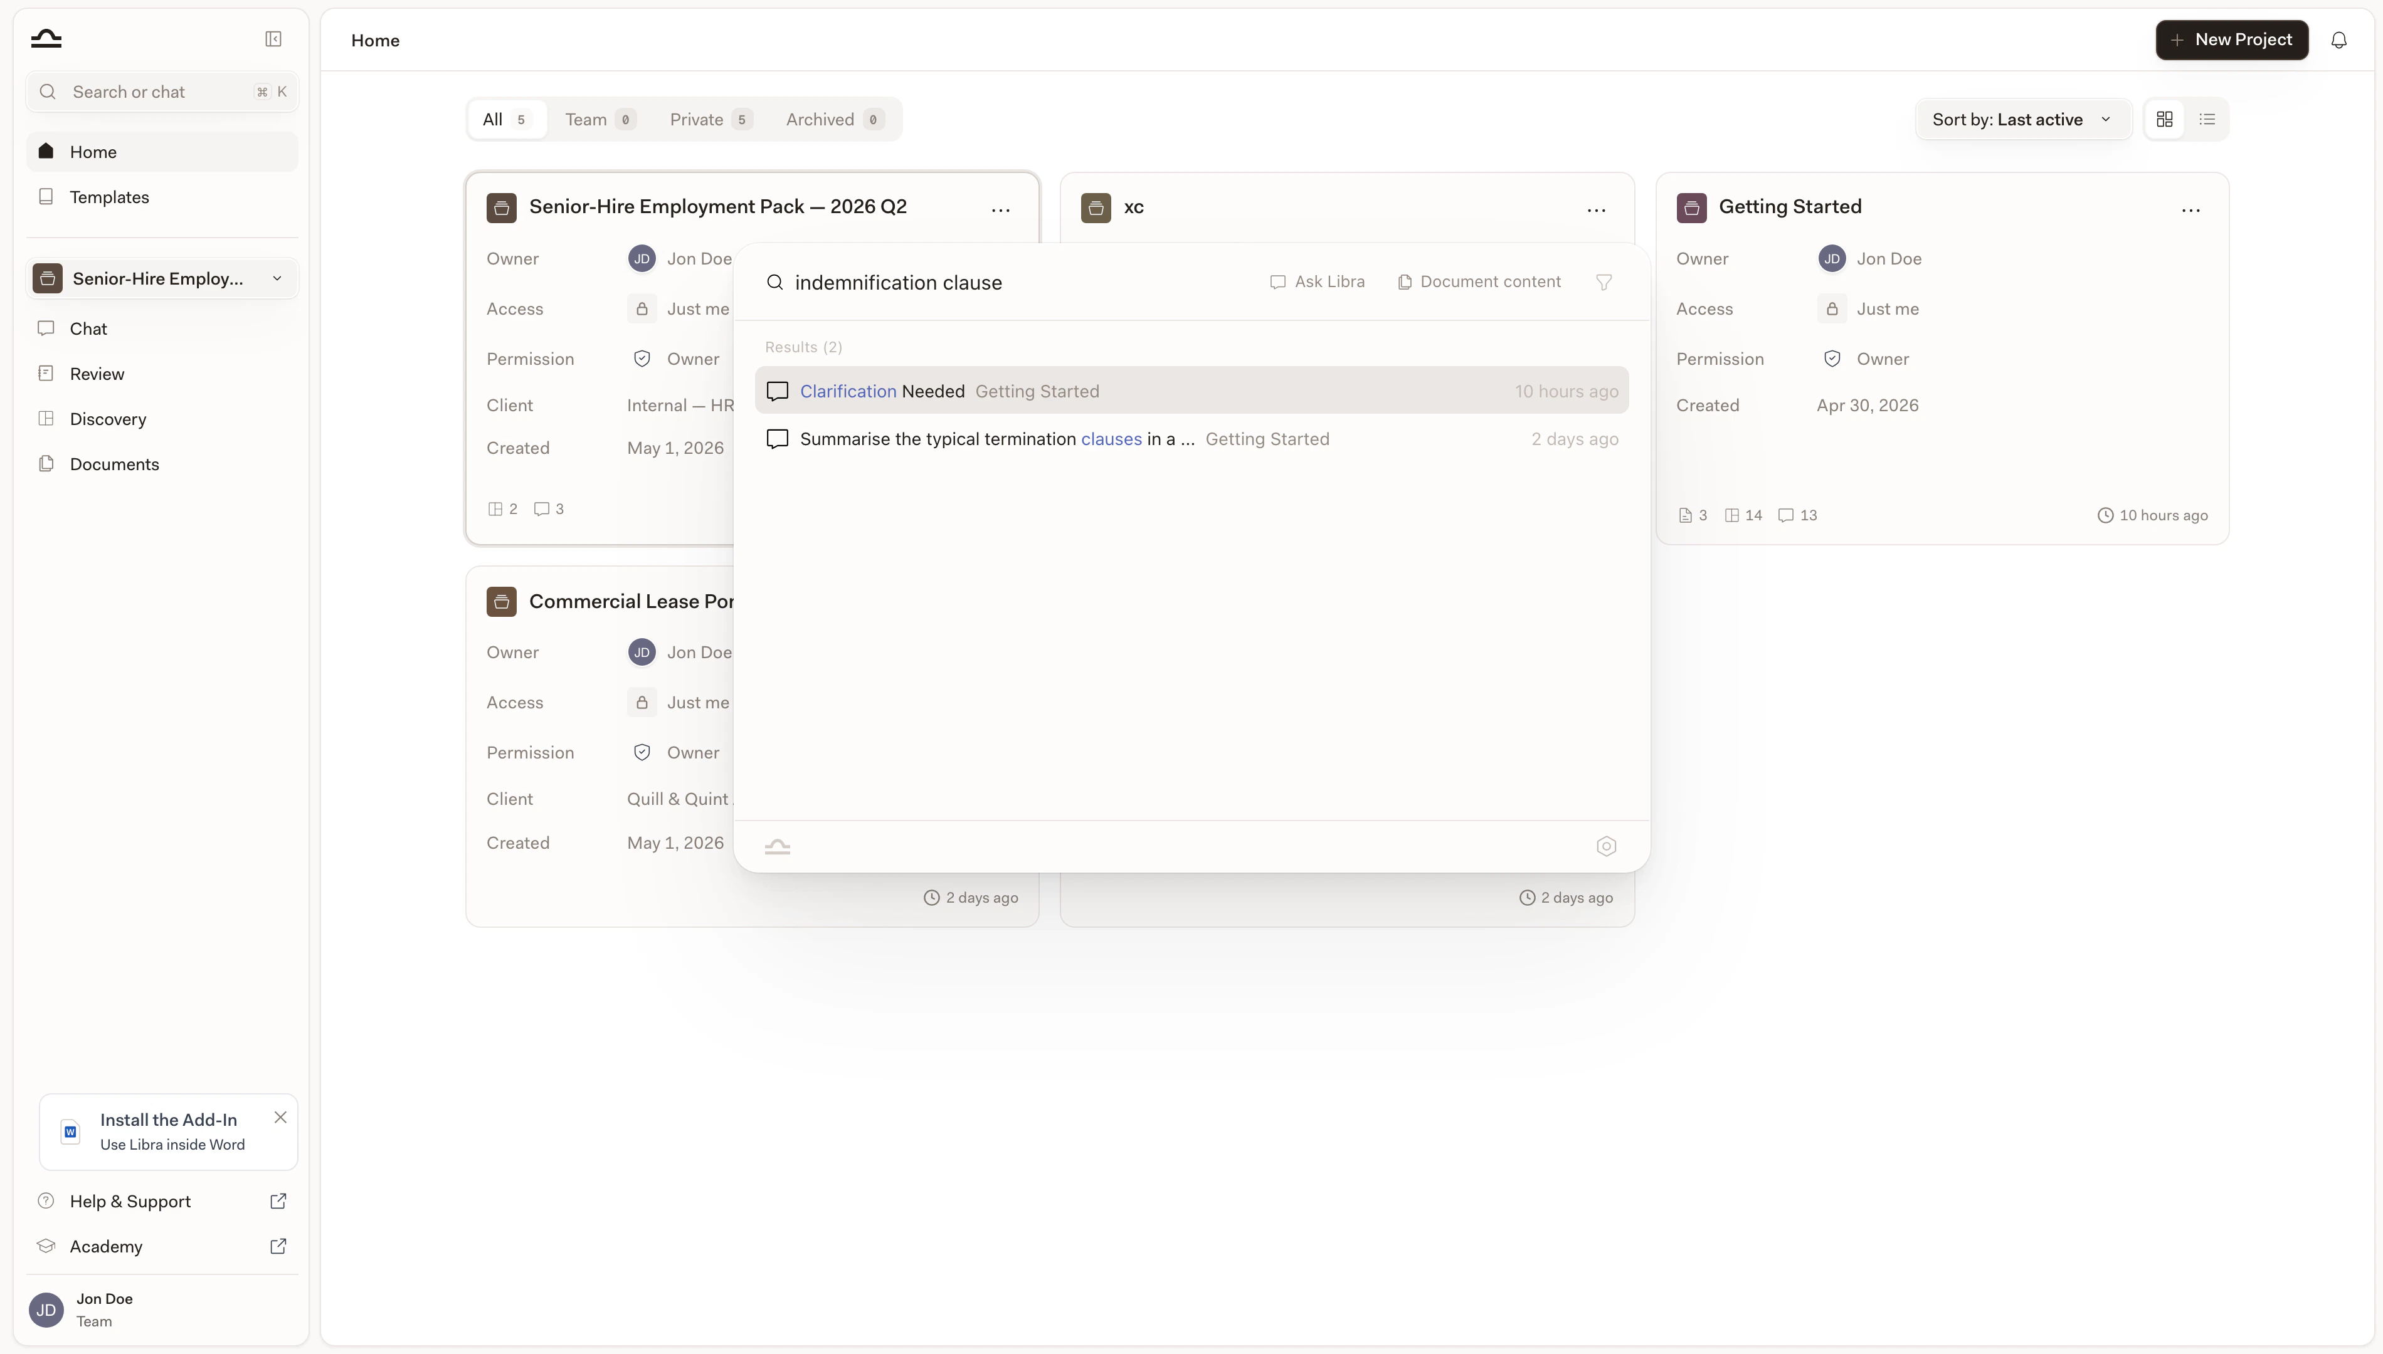
Task: Open search settings gear icon
Action: pos(1607,846)
